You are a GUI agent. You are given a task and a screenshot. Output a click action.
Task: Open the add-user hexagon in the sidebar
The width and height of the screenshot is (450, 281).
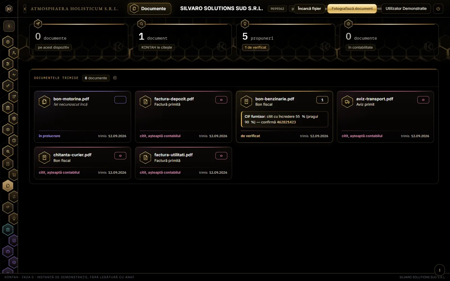[14, 53]
